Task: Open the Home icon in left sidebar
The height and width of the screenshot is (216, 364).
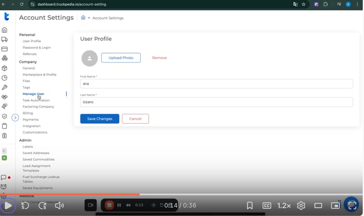Action: point(4,30)
